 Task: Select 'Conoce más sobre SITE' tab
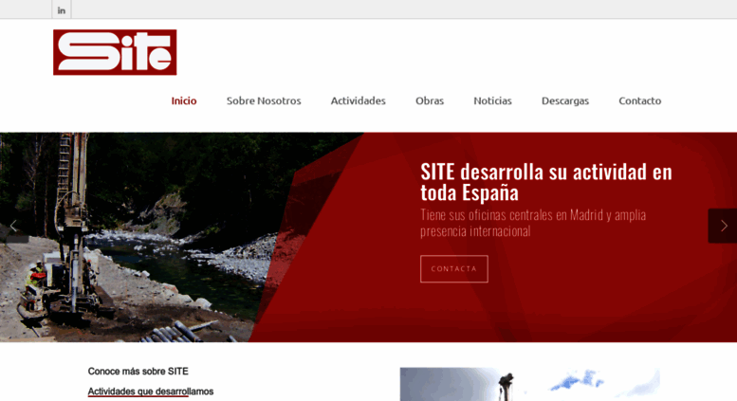point(138,372)
